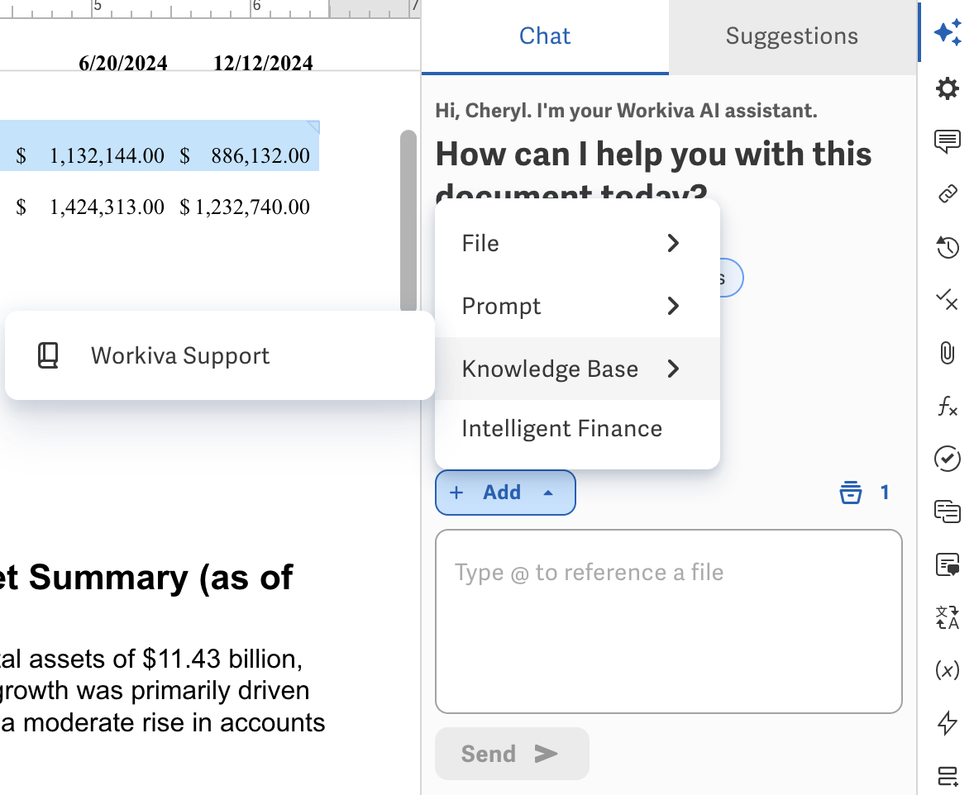Viewport: 974px width, 795px height.
Task: Open the note with comment sidebar icon
Action: pyautogui.click(x=948, y=565)
